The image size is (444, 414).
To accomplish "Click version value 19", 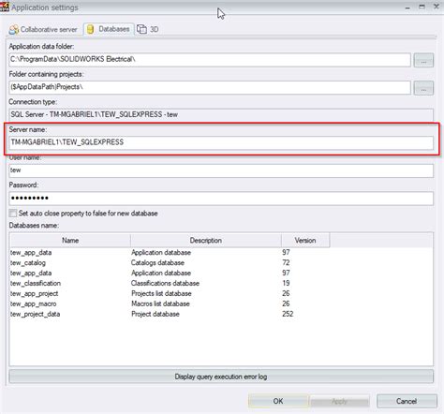I will tap(286, 283).
